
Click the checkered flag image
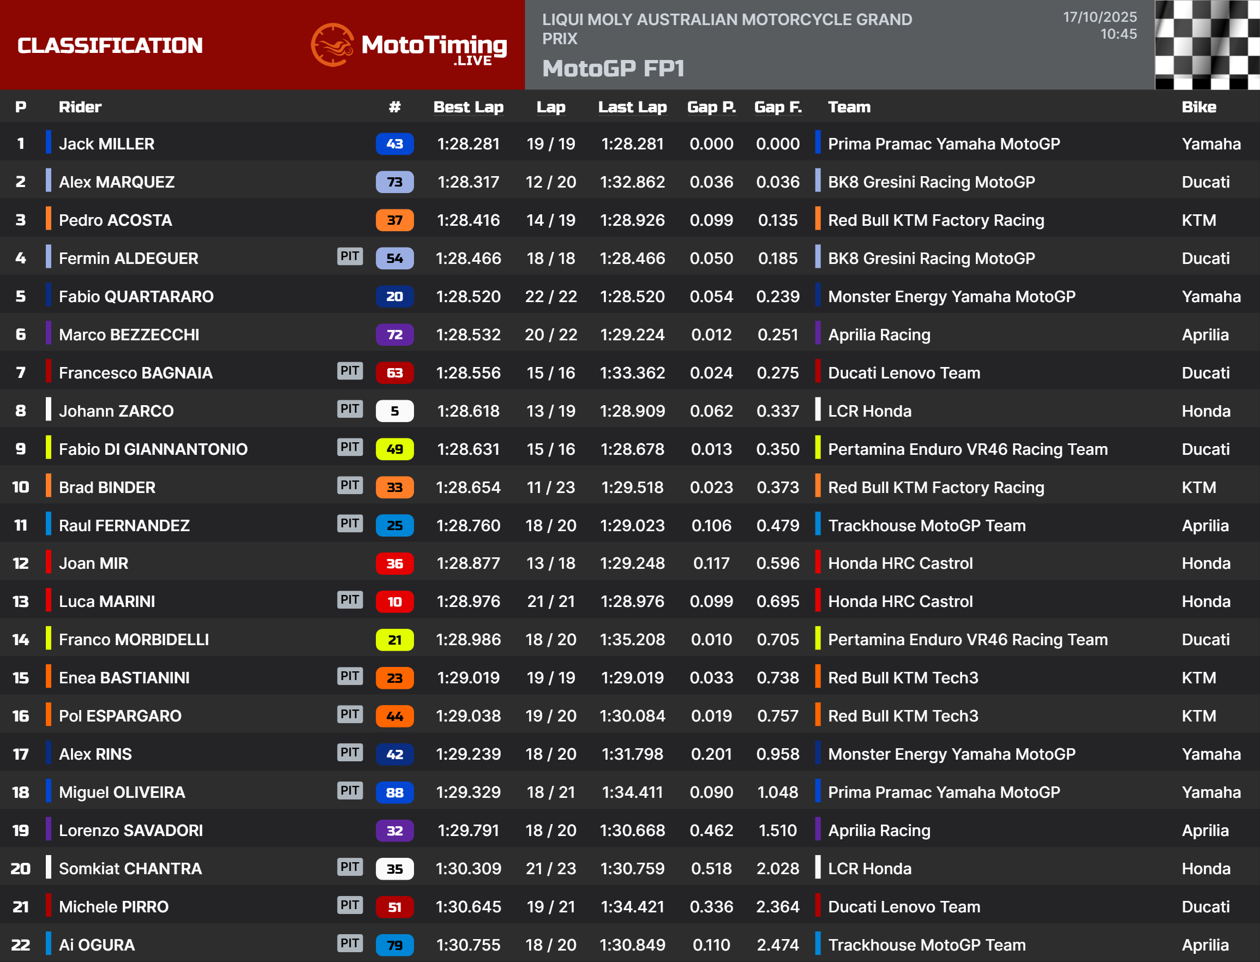pyautogui.click(x=1206, y=45)
